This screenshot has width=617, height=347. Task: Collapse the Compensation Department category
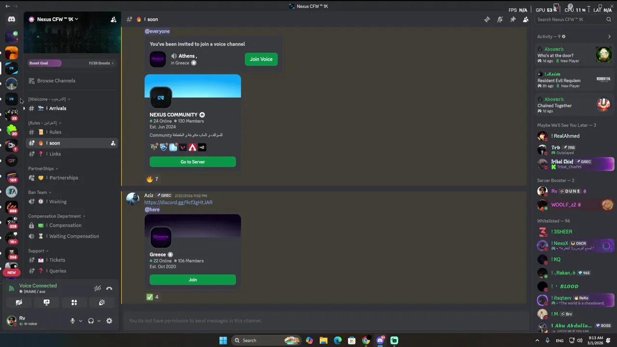pos(56,216)
